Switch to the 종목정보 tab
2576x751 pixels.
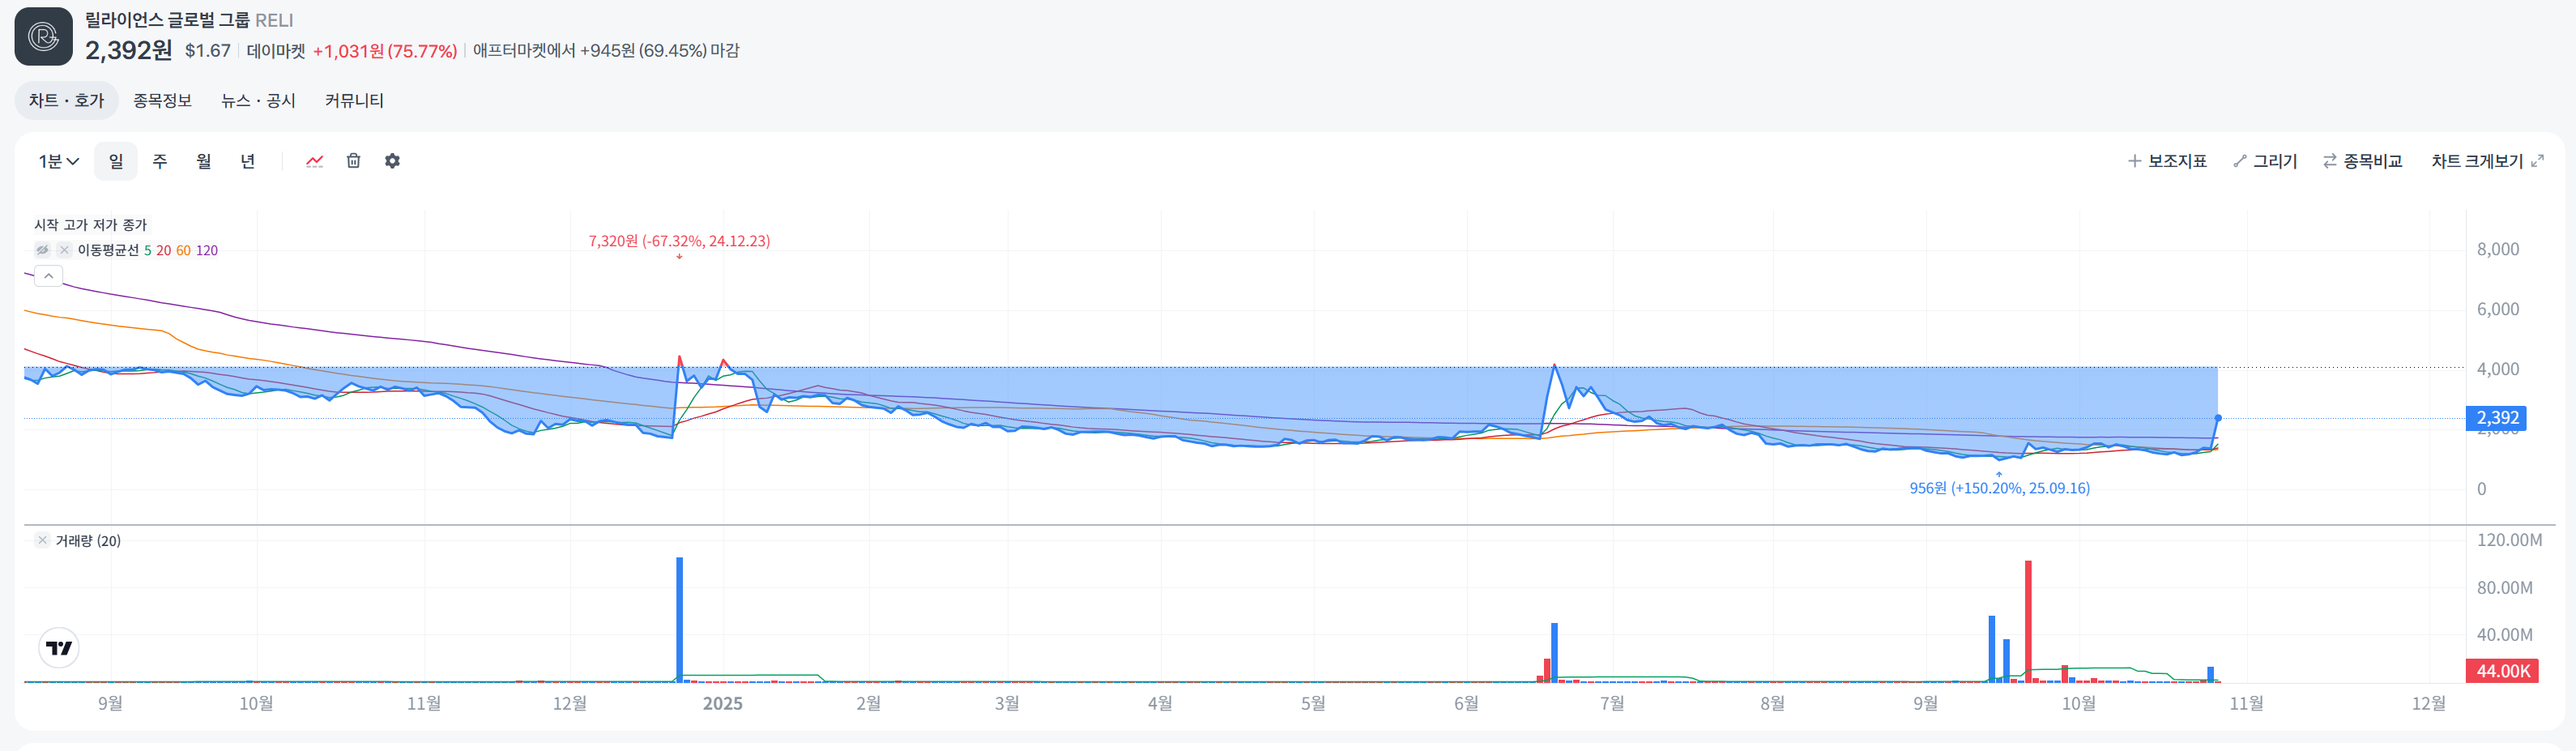point(162,101)
